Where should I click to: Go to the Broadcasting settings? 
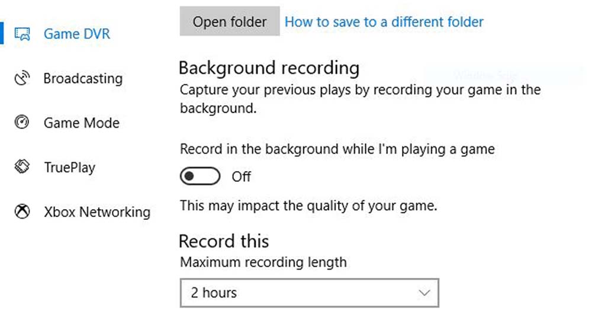(x=83, y=78)
